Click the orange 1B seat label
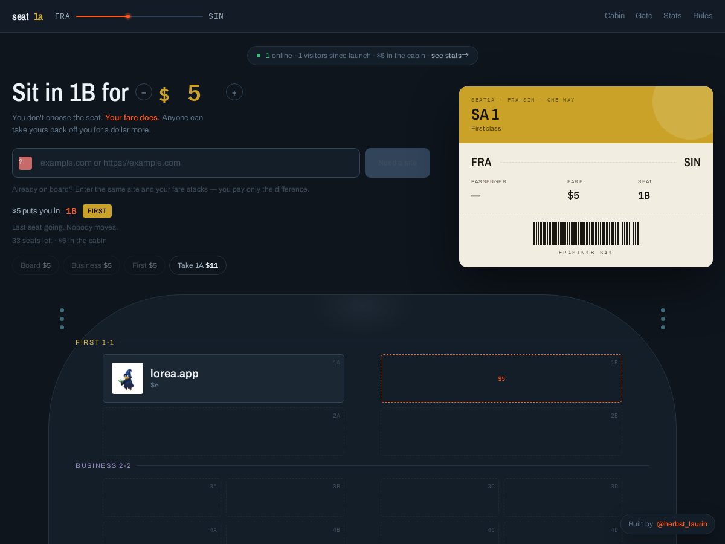The height and width of the screenshot is (544, 725). point(71,211)
